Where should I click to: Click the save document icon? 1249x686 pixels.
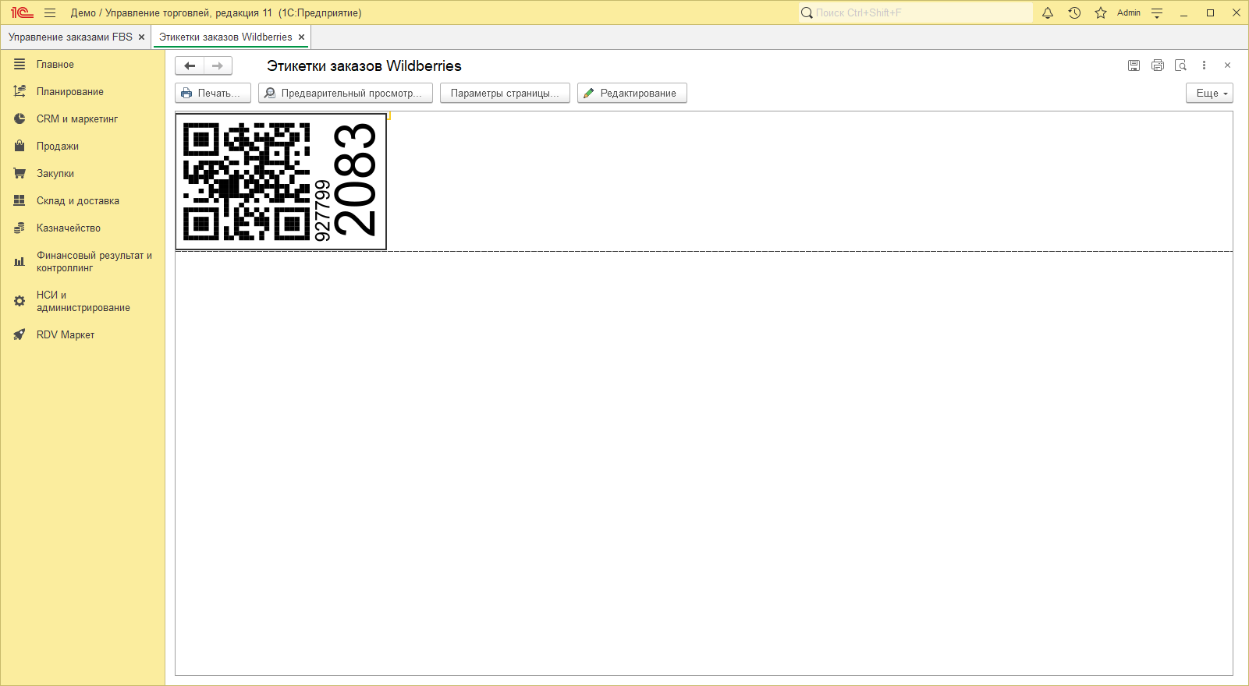1134,65
